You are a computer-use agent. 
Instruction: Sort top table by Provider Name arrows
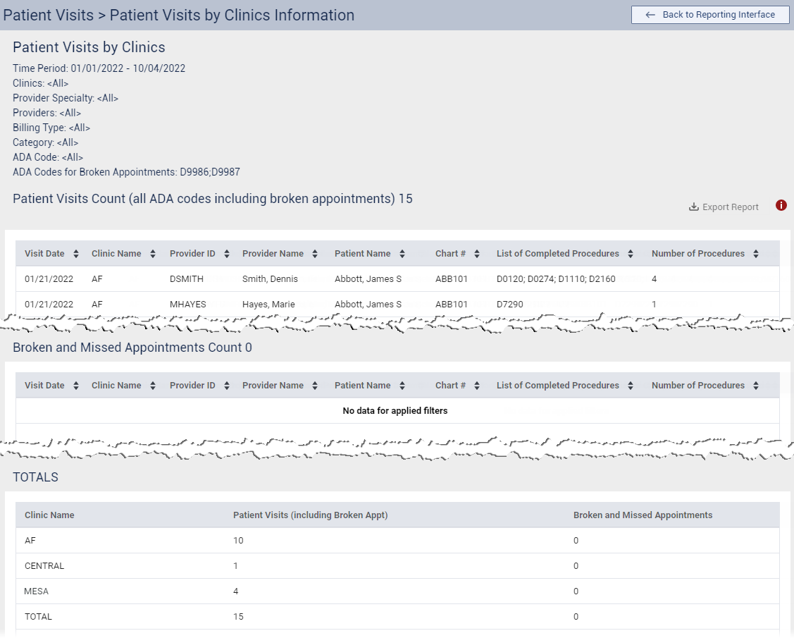coord(315,254)
